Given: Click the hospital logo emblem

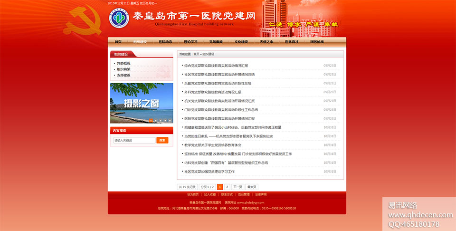Looking at the screenshot, I should (x=119, y=18).
